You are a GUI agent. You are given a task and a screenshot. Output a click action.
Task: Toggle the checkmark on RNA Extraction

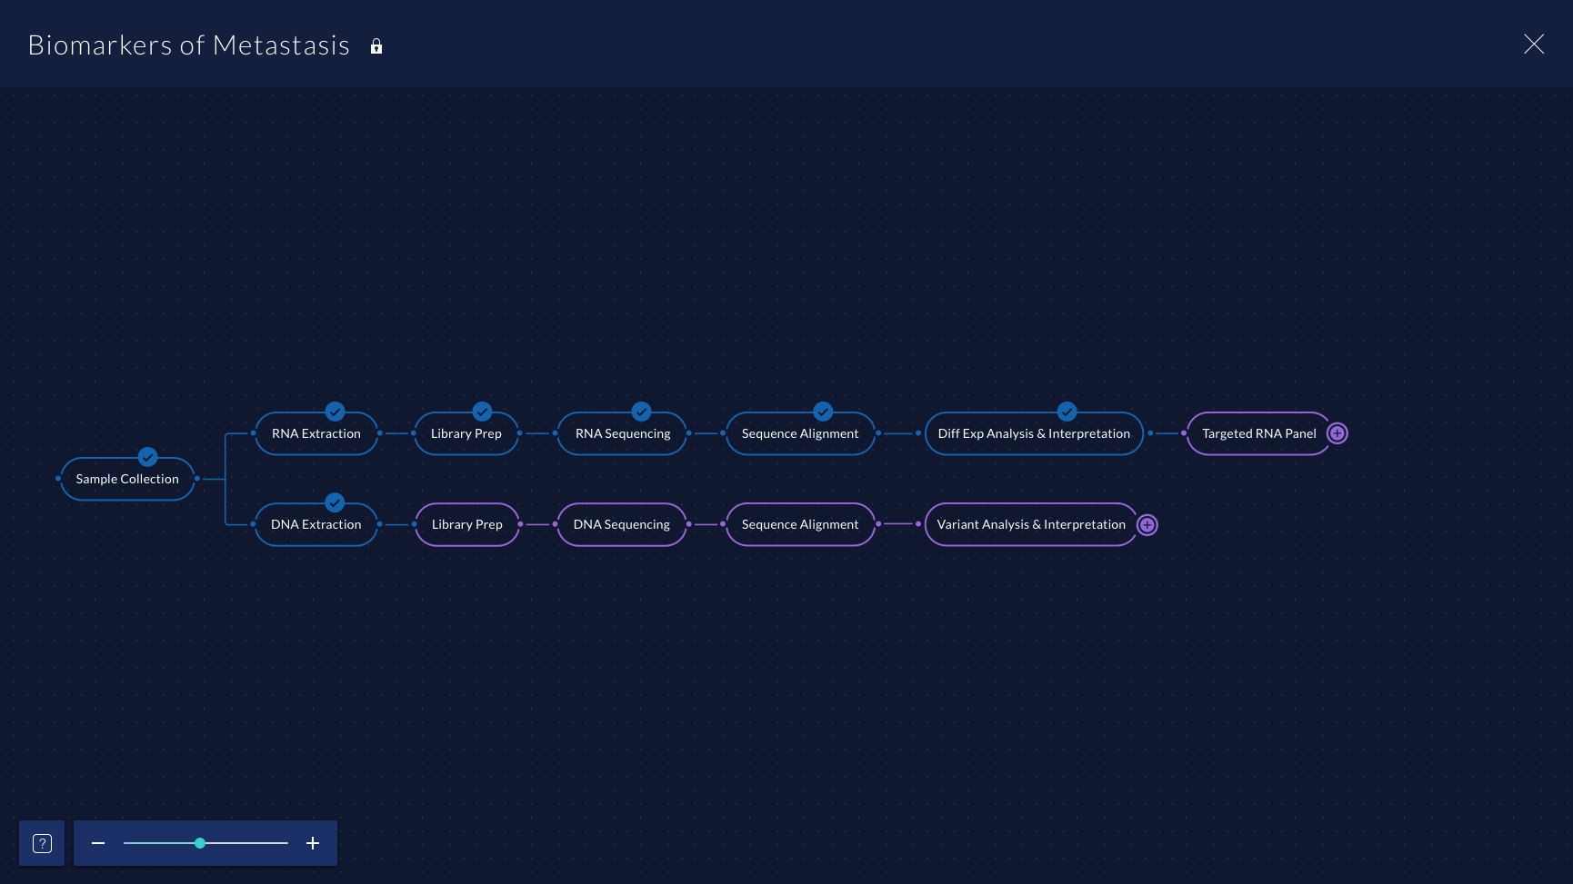335,412
